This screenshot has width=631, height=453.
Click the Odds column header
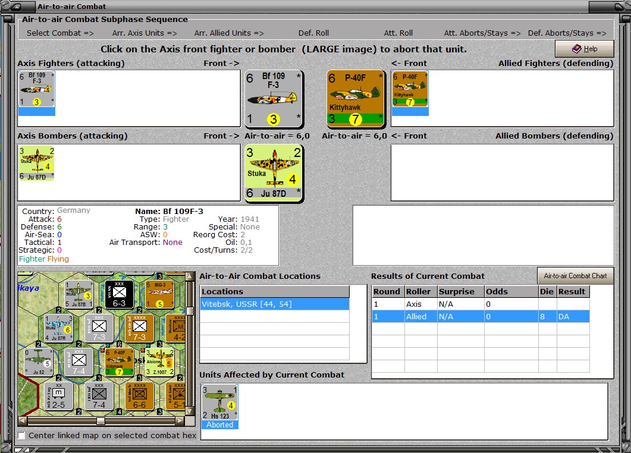511,292
